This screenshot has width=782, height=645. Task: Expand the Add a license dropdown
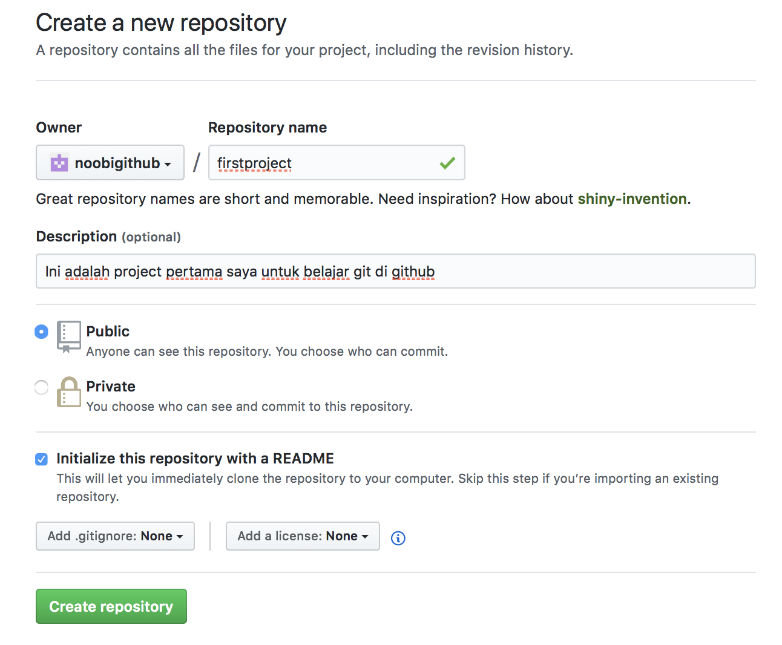coord(303,536)
